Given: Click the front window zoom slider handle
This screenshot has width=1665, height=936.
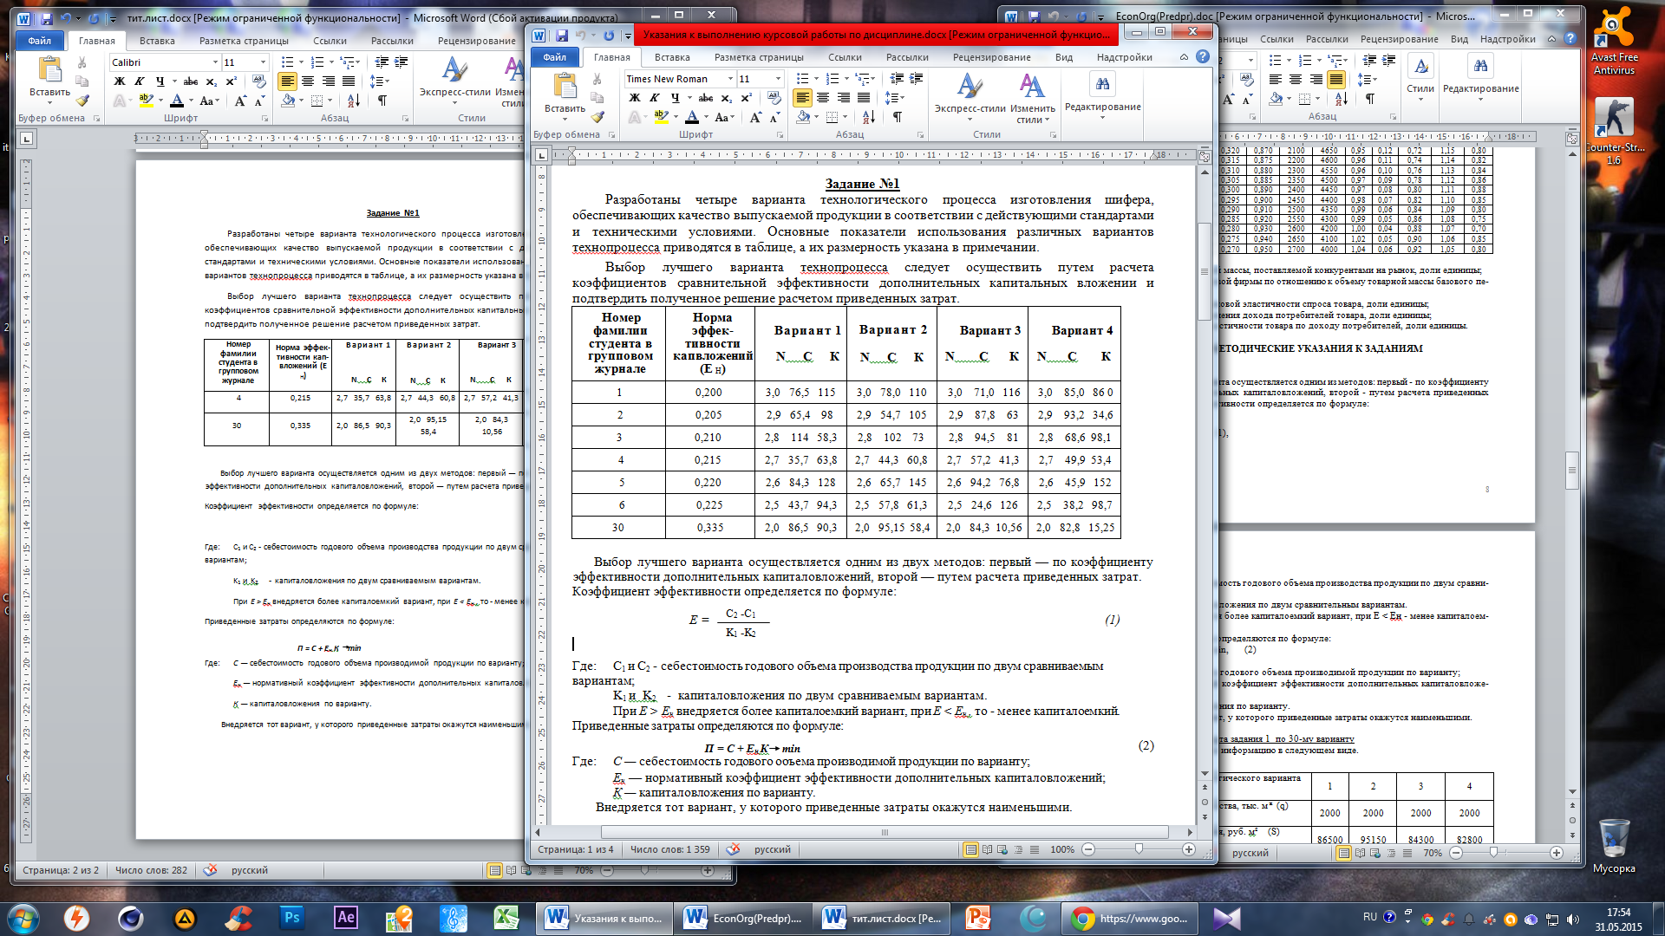Looking at the screenshot, I should 1139,849.
